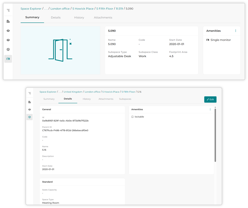This screenshot has width=248, height=208.
Task: Expand collapsed breadcrumb ellipsis in 5.16 window
Action: tap(60, 92)
